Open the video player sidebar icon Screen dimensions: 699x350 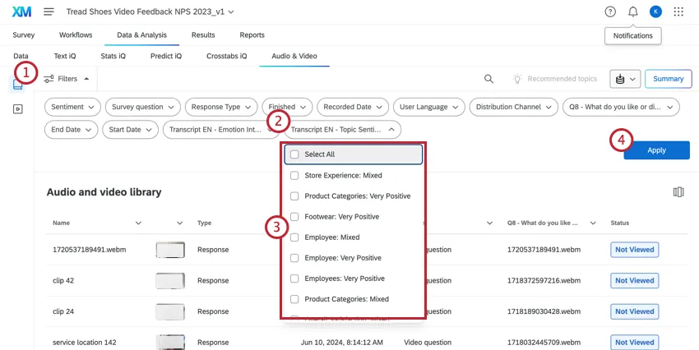(x=17, y=108)
